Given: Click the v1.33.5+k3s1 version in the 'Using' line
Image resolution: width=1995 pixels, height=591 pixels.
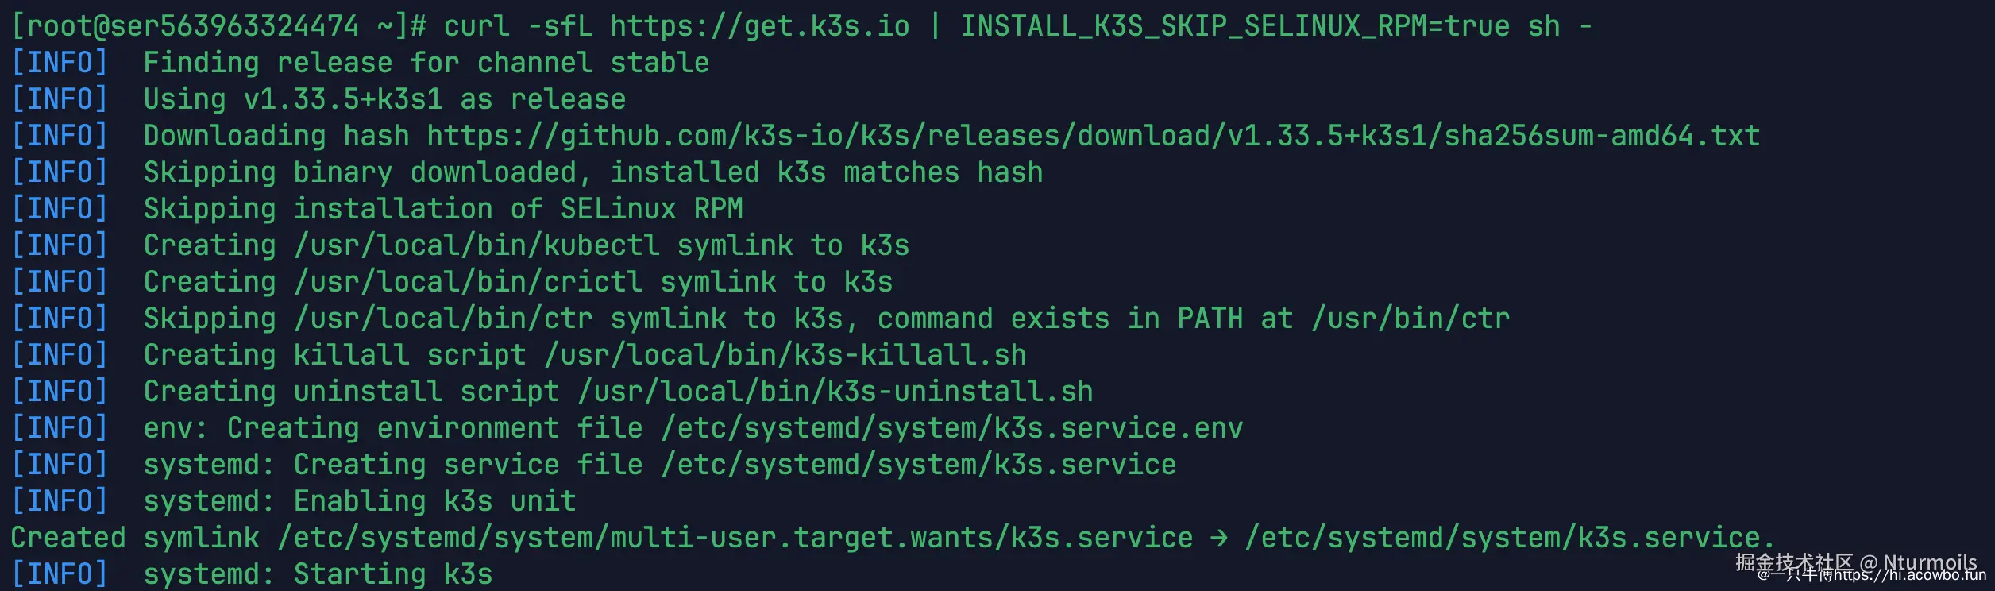Looking at the screenshot, I should pos(343,99).
